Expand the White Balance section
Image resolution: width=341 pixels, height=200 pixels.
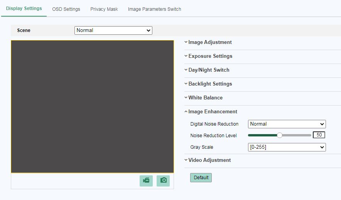point(205,98)
